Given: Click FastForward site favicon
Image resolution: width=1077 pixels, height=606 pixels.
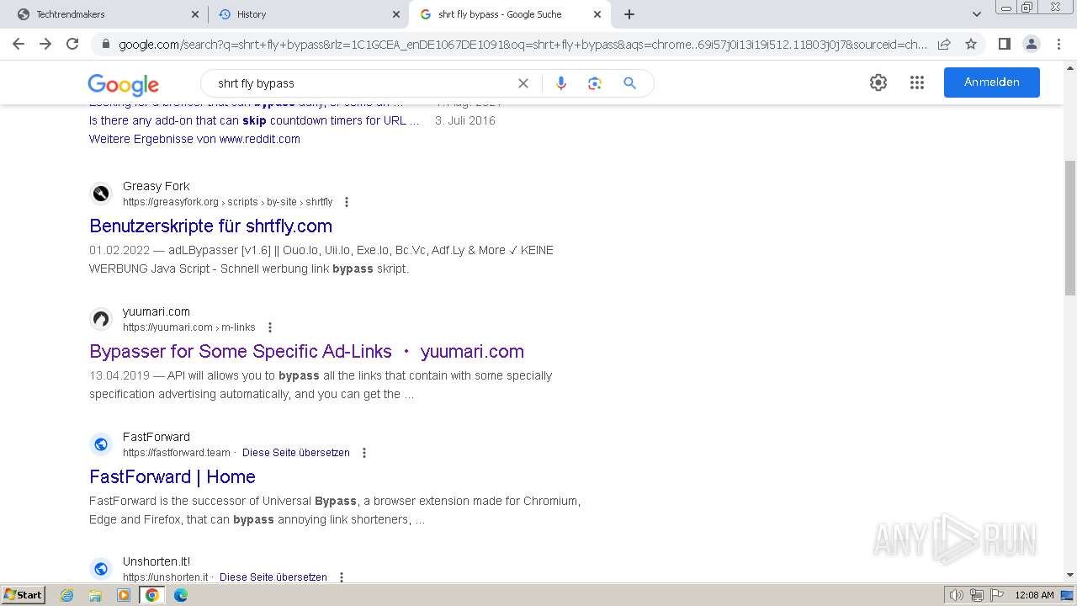Looking at the screenshot, I should point(101,444).
